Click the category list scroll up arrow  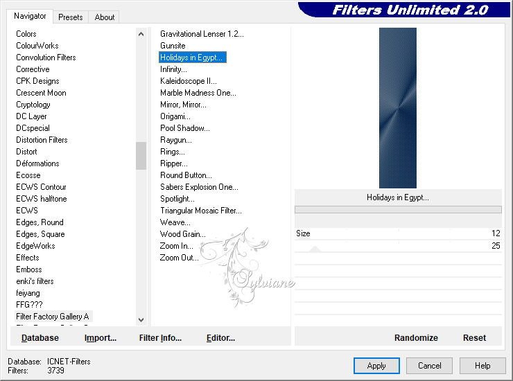141,34
